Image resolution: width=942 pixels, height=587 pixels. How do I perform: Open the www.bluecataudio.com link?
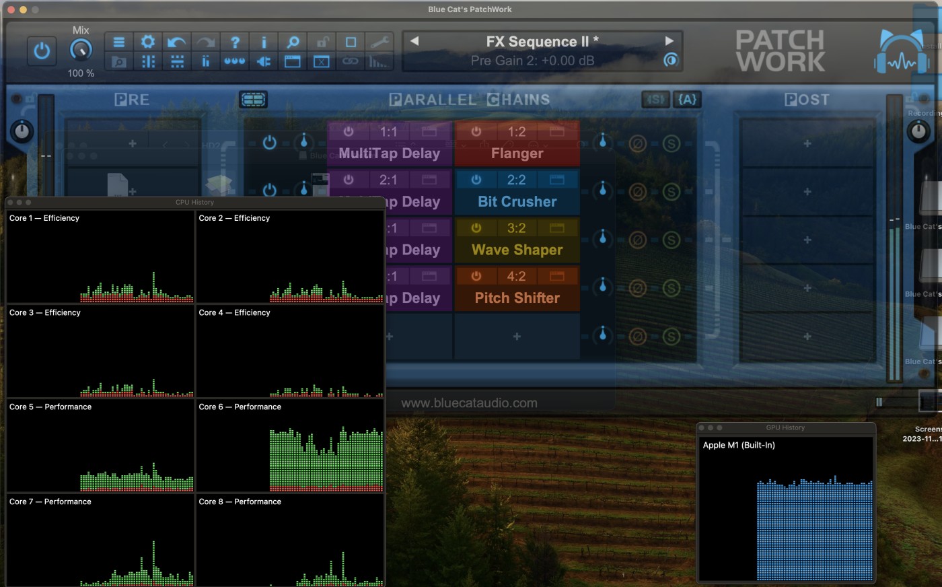(x=469, y=403)
